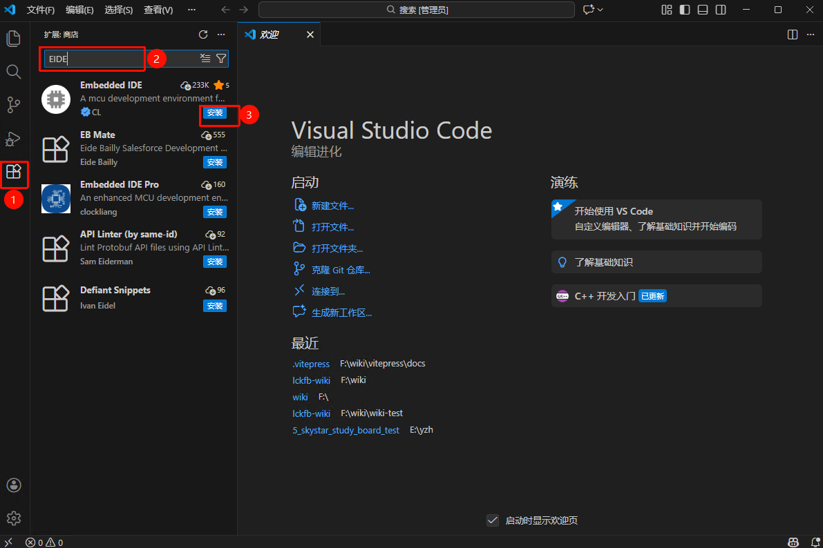This screenshot has width=823, height=548.
Task: Click the 打开文件夹... link
Action: coord(337,248)
